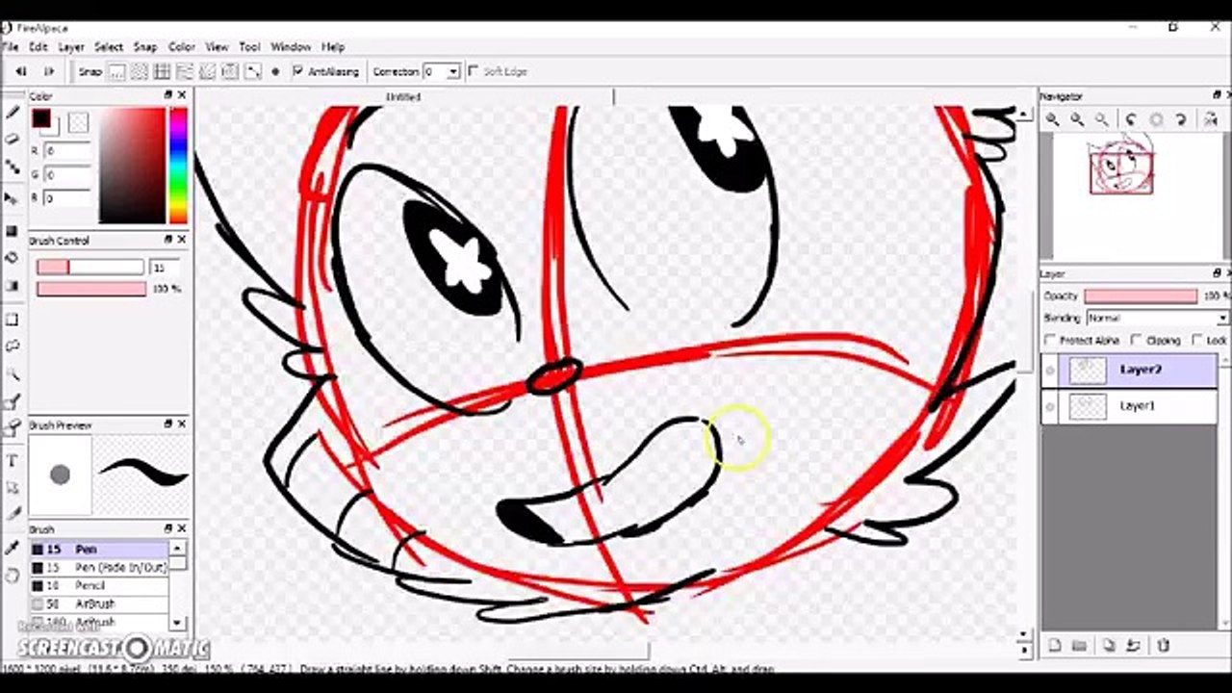Screen dimensions: 1232x693
Task: Float the Navigator panel
Action: (x=1218, y=95)
